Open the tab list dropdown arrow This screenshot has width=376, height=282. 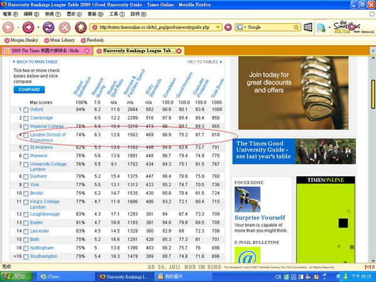(373, 51)
